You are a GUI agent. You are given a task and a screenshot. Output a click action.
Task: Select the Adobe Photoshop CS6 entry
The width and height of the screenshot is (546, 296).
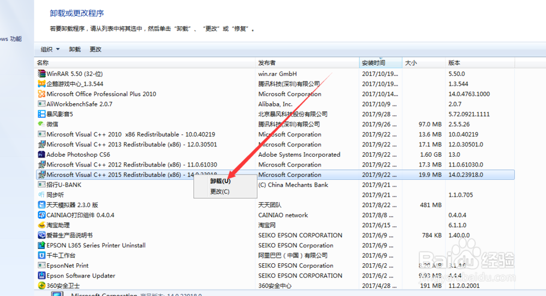(78, 155)
